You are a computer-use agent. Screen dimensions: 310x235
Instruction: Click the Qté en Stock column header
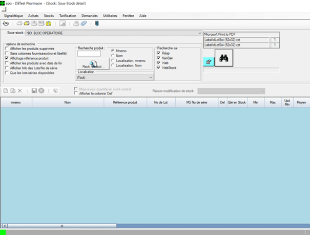pyautogui.click(x=237, y=102)
